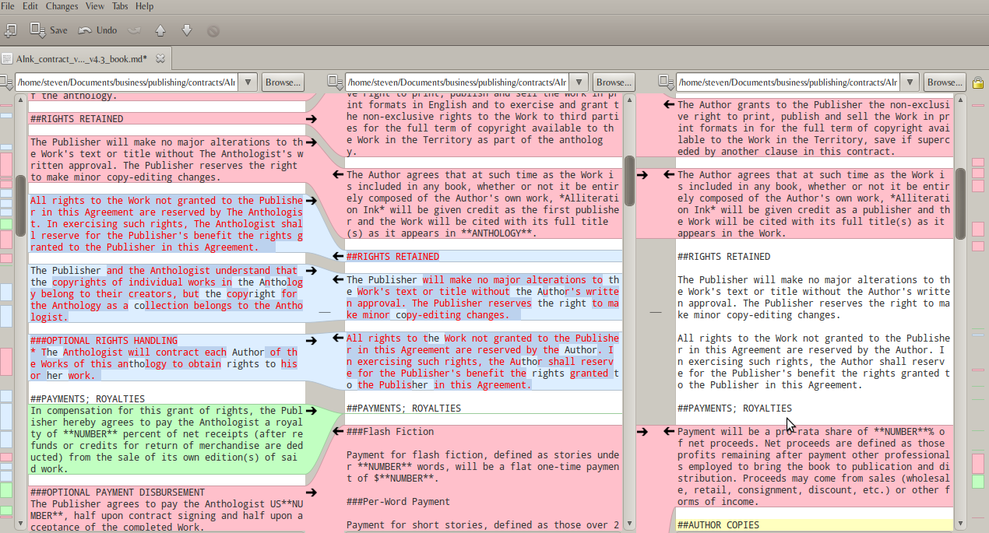This screenshot has width=989, height=533.
Task: Click '##PAYMENTS; ROYALTIES' heading in right pane
Action: [x=734, y=409]
